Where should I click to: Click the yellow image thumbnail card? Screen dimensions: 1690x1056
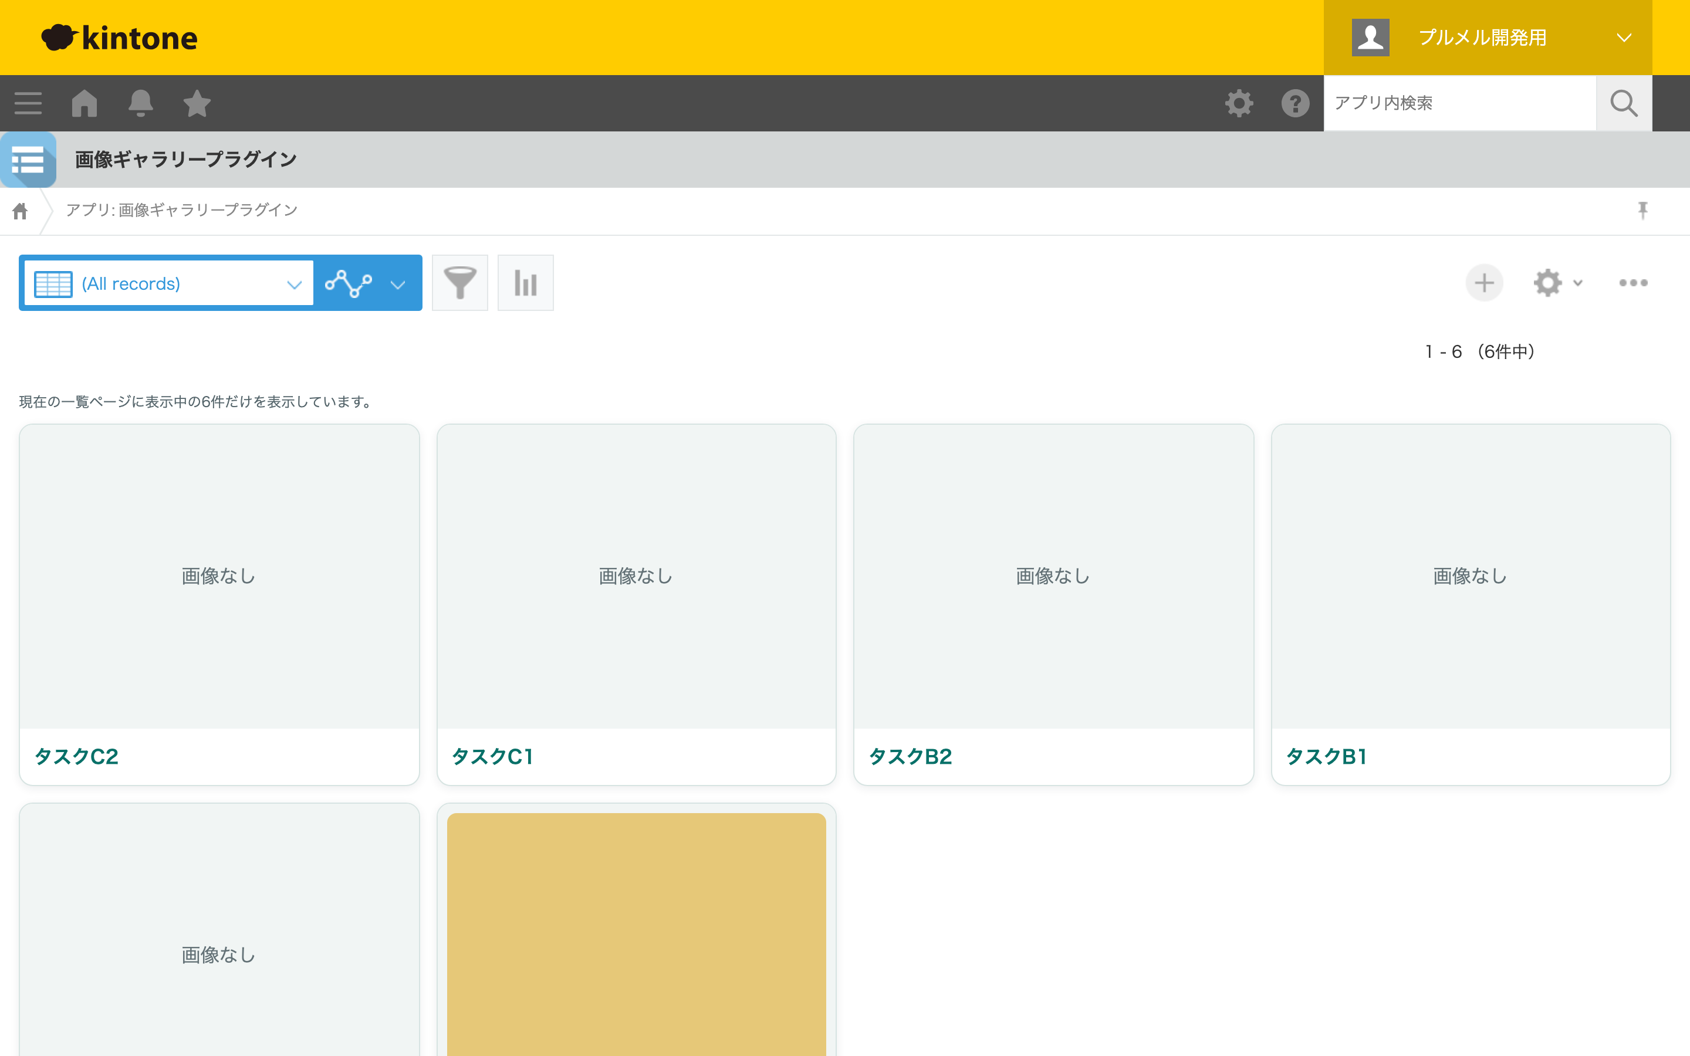(636, 935)
